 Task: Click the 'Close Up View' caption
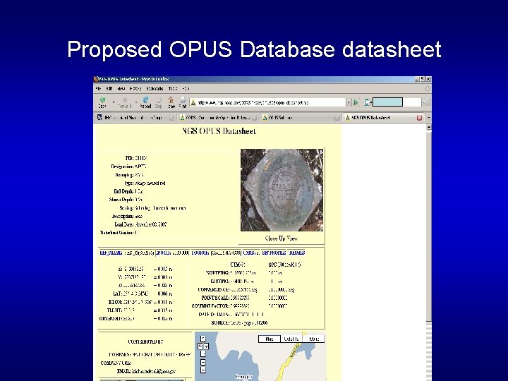282,238
